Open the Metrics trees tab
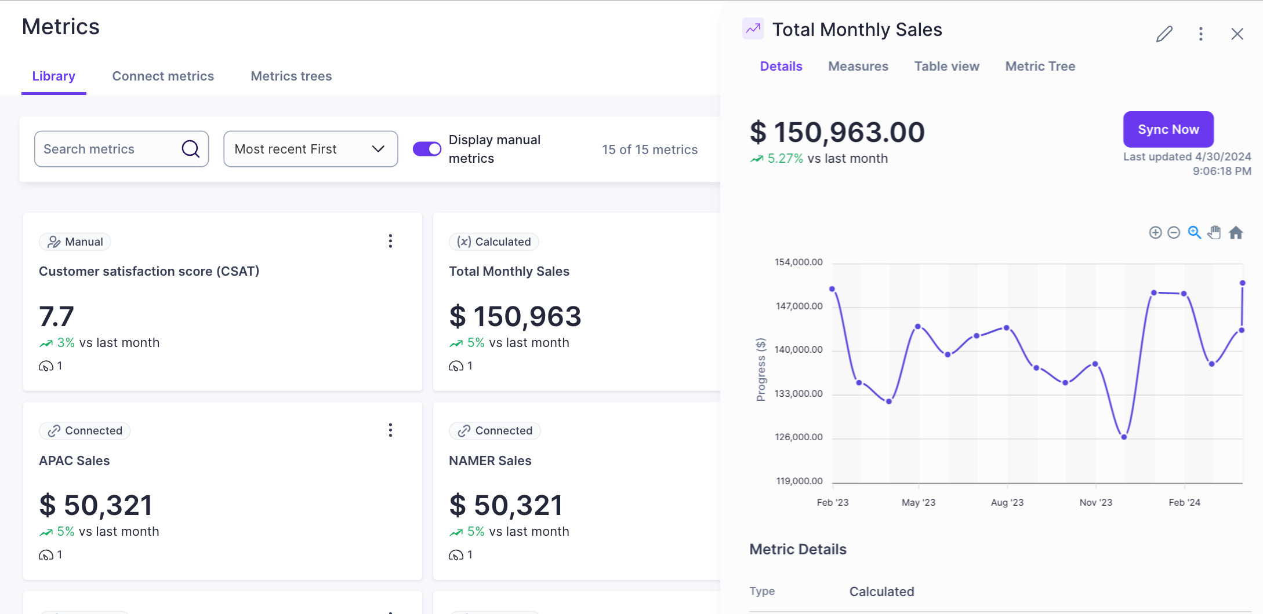The height and width of the screenshot is (614, 1263). click(x=291, y=76)
